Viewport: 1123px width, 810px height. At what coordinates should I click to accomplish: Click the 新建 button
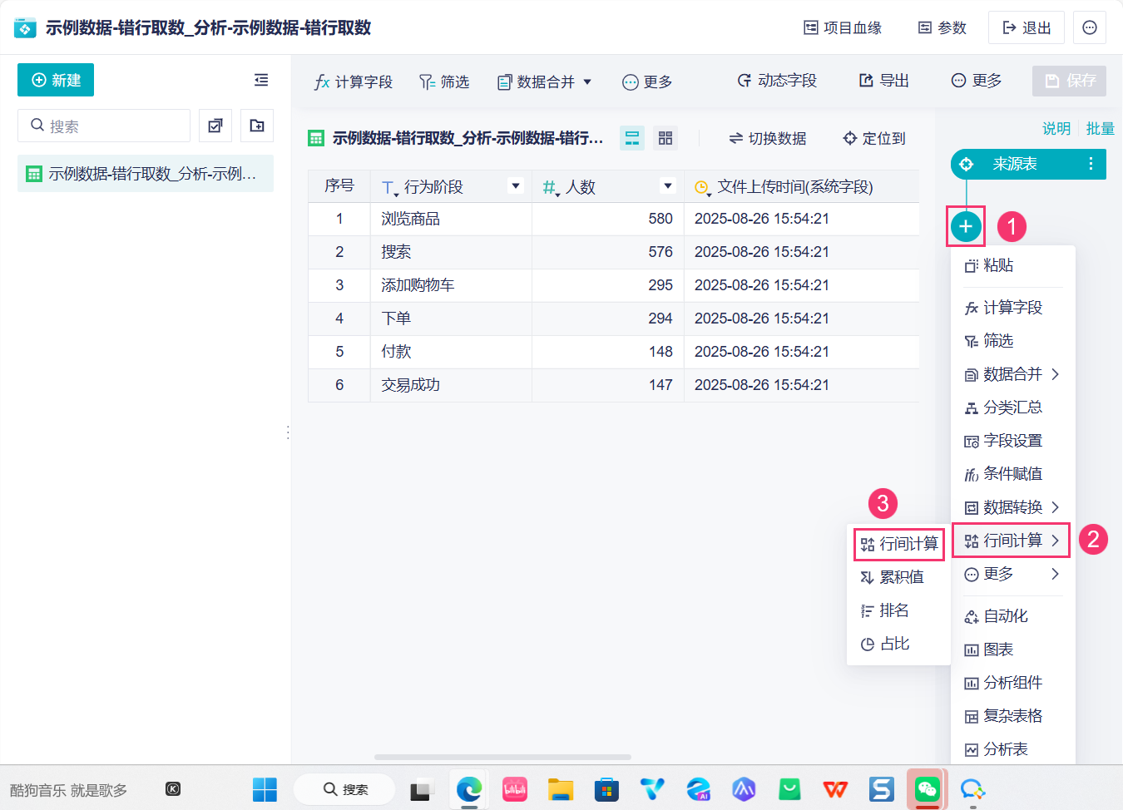pos(56,80)
